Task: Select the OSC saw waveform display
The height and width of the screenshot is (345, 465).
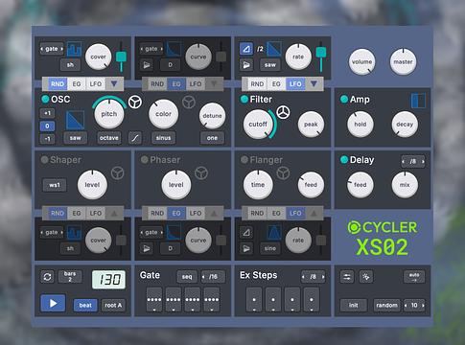Action: pyautogui.click(x=75, y=120)
